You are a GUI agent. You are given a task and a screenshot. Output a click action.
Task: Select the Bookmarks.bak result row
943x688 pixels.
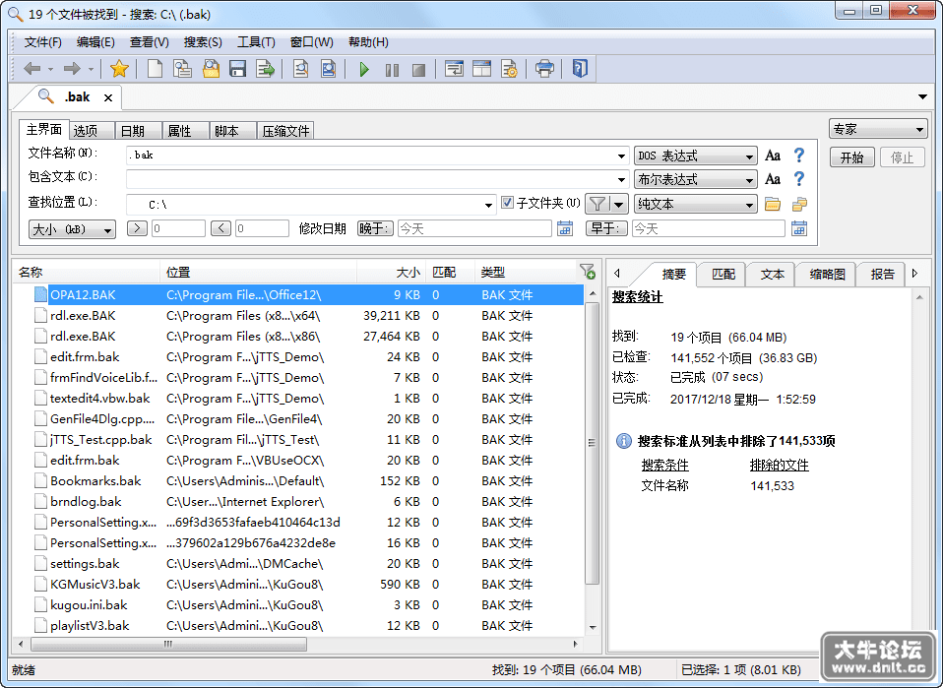(x=297, y=481)
